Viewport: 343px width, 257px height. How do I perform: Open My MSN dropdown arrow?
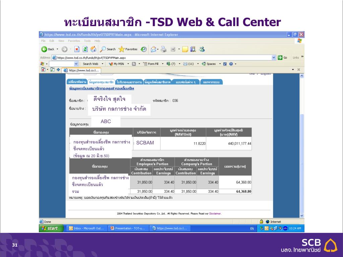(x=128, y=64)
